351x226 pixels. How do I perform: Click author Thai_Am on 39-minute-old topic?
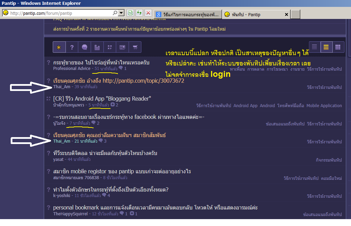click(x=62, y=87)
